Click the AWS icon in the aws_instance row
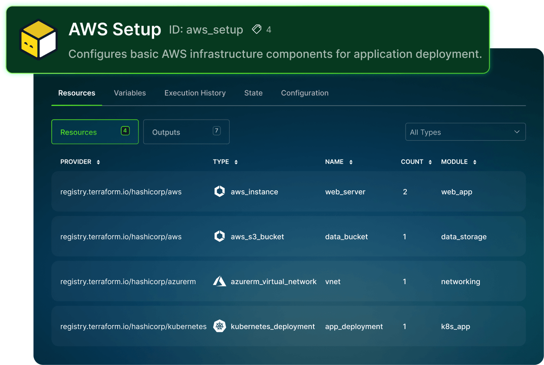544x365 pixels. pyautogui.click(x=220, y=192)
